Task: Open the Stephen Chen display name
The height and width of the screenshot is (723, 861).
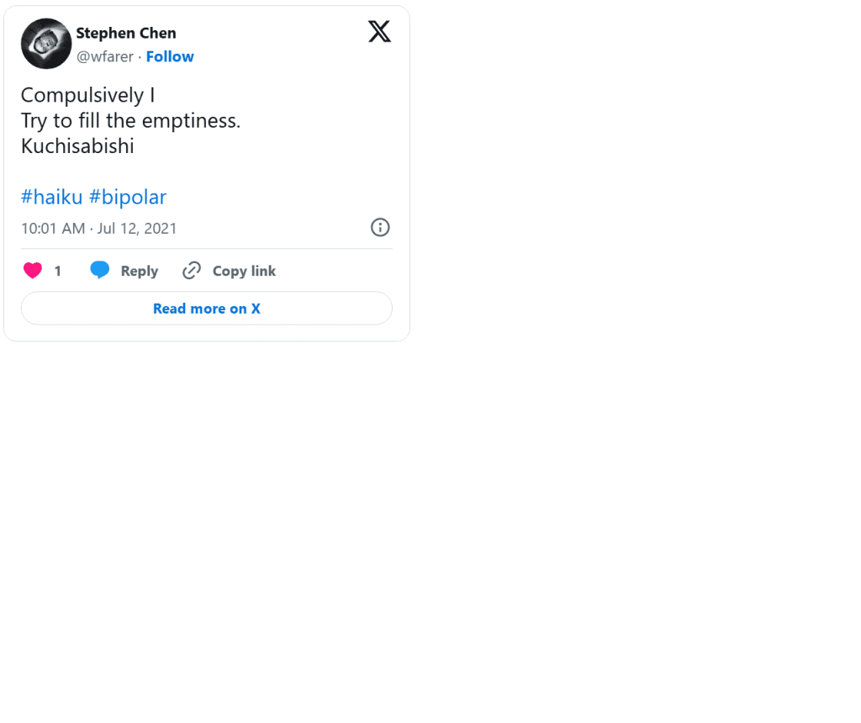Action: tap(126, 33)
